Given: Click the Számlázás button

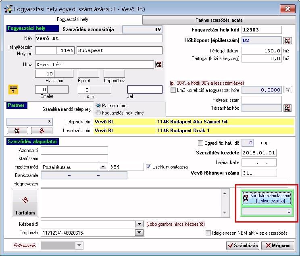Looking at the screenshot, I should [x=243, y=245].
